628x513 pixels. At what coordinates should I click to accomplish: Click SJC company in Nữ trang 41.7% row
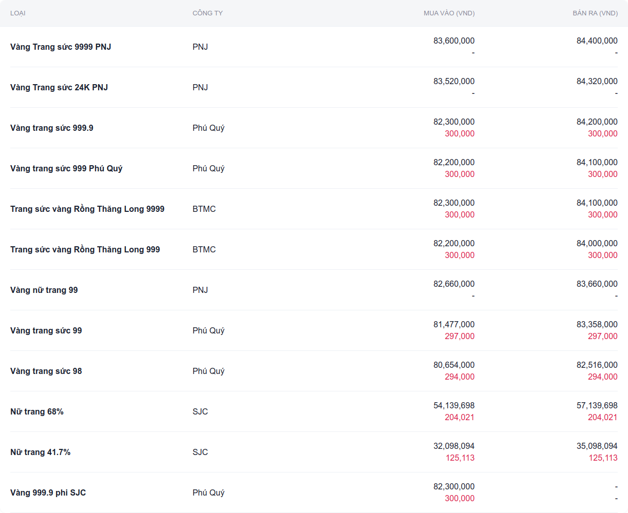(x=200, y=452)
